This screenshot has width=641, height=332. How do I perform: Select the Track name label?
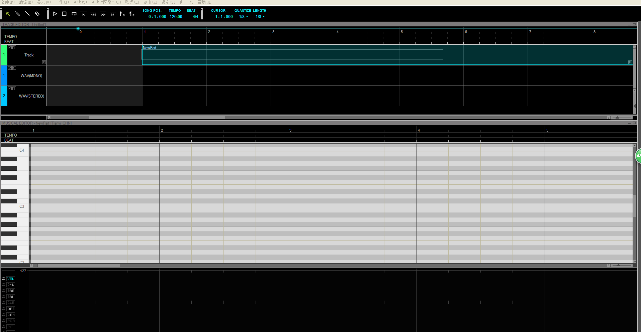pos(29,55)
